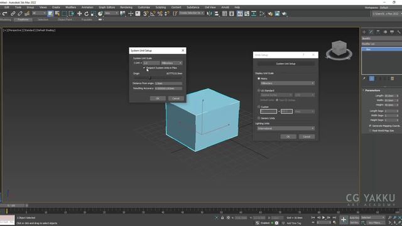Go to the start frame
The image size is (402, 226).
[x=313, y=218]
